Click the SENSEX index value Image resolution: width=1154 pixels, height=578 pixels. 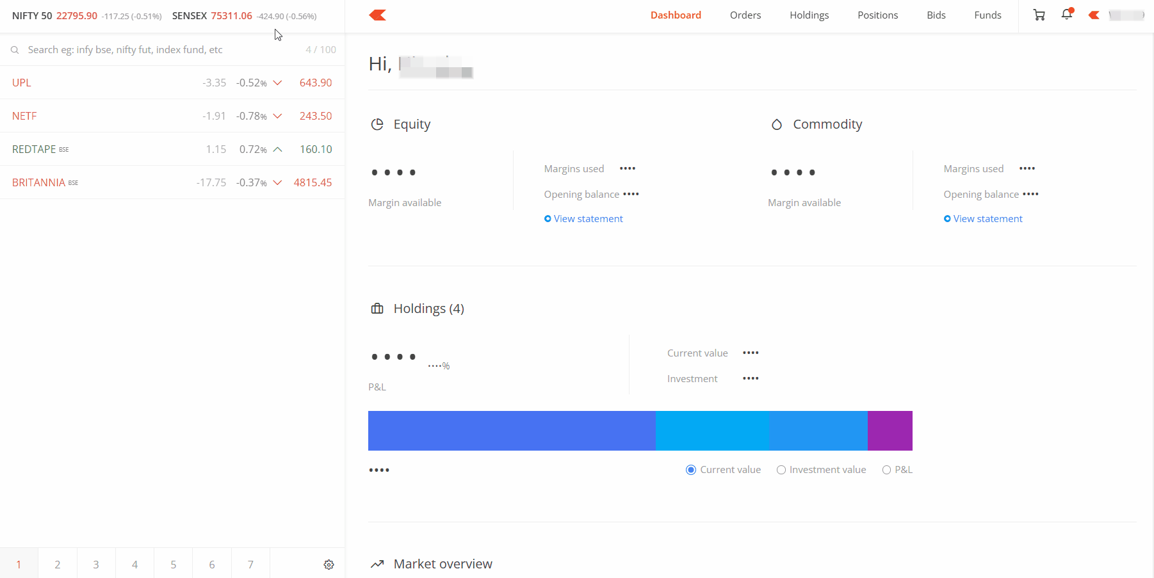tap(232, 16)
